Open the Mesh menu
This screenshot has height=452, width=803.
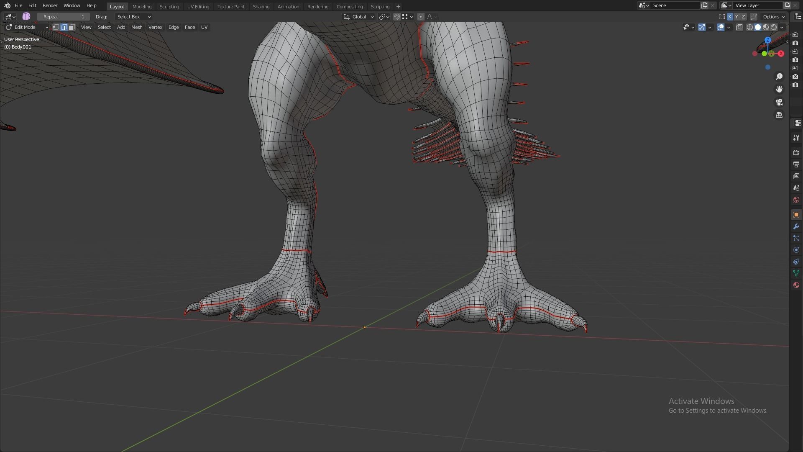point(137,27)
